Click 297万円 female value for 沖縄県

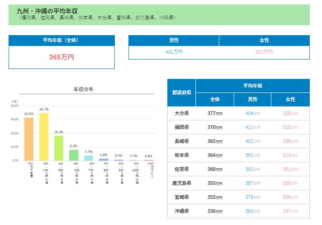pos(290,211)
